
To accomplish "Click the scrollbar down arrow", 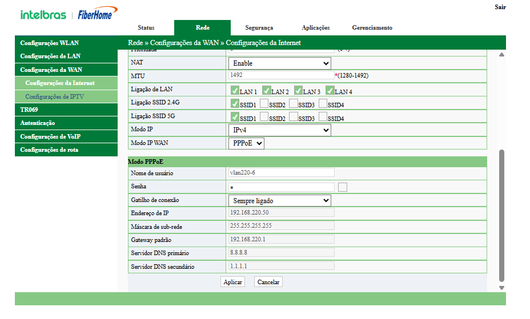I will tap(501, 288).
